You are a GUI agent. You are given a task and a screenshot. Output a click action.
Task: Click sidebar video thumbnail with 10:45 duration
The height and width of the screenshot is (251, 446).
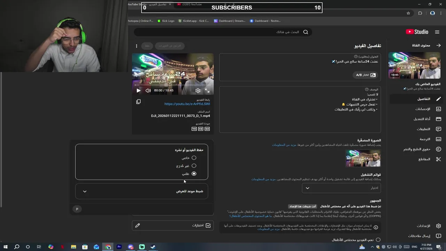coord(414,66)
